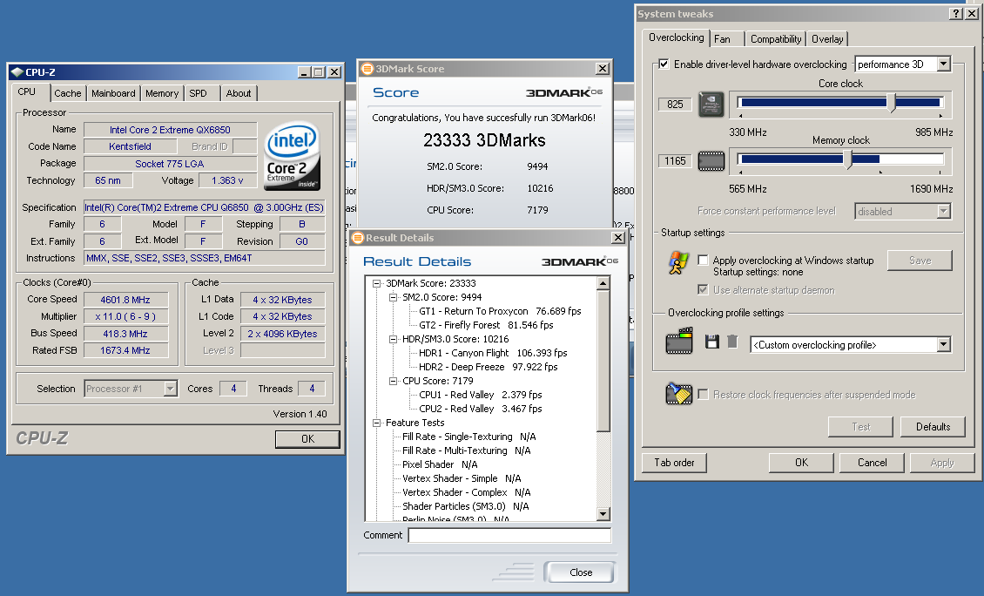Viewport: 984px width, 596px height.
Task: Collapse the 3DMark Score tree node
Action: coord(377,283)
